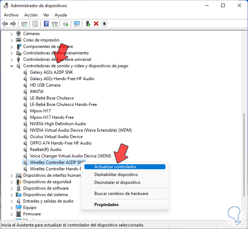The image size is (248, 229).
Task: Click the vertical scrollbar thumb
Action: point(244,155)
